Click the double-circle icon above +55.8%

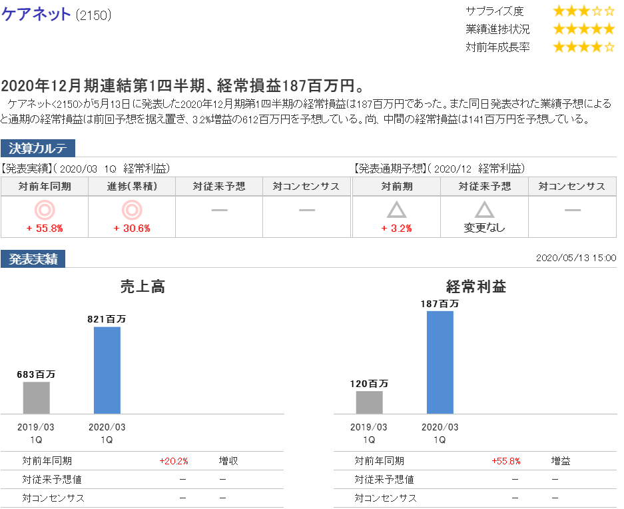coord(45,210)
